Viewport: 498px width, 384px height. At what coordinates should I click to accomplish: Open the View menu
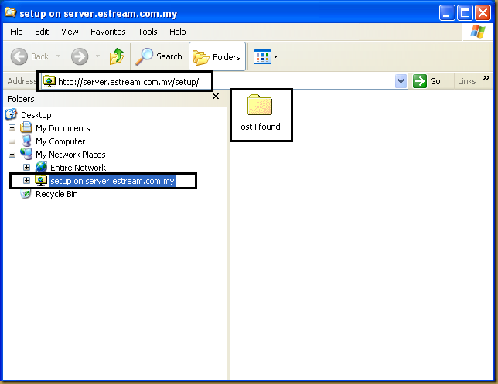[x=70, y=32]
